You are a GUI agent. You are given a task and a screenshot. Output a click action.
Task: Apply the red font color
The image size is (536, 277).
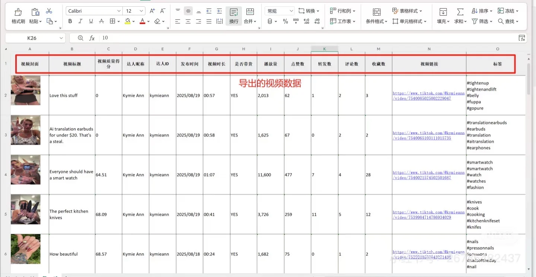(x=142, y=22)
